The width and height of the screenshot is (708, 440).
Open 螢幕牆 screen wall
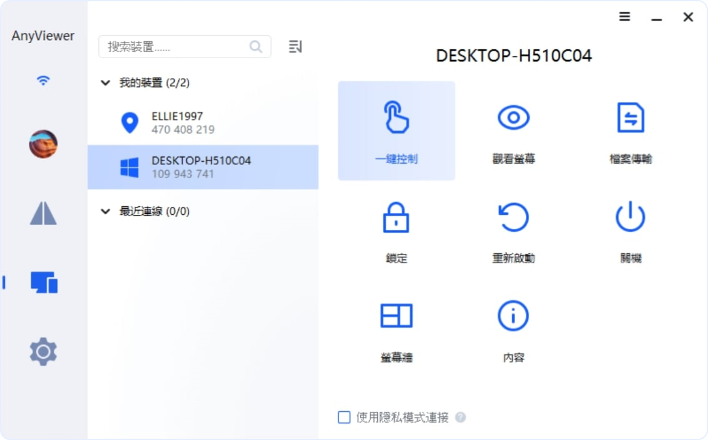coord(397,331)
